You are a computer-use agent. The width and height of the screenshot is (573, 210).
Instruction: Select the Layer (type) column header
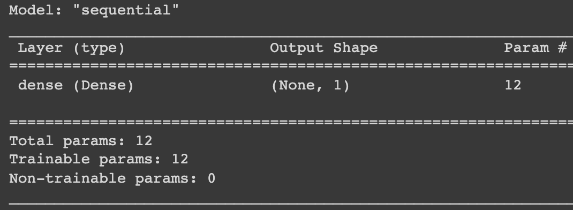pyautogui.click(x=72, y=48)
